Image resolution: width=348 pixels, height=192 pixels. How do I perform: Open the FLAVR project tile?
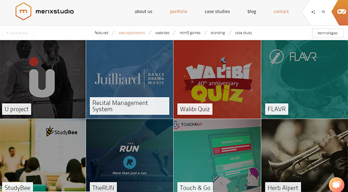(305, 79)
